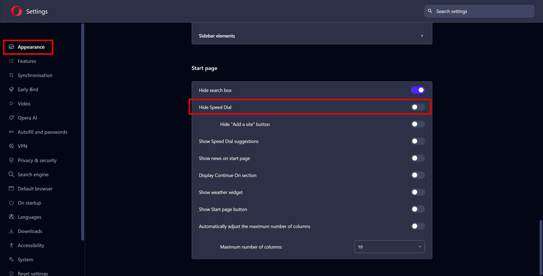Click the Downloads arrow icon
Screen dimensions: 543x276
coord(11,231)
